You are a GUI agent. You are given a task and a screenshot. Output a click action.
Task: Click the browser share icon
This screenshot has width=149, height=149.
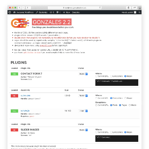(128, 8)
